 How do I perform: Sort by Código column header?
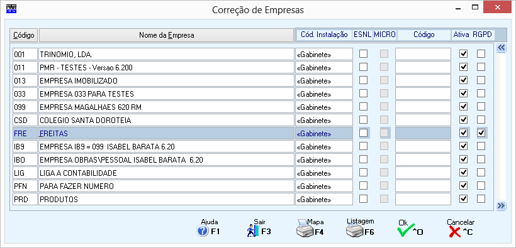tap(24, 35)
